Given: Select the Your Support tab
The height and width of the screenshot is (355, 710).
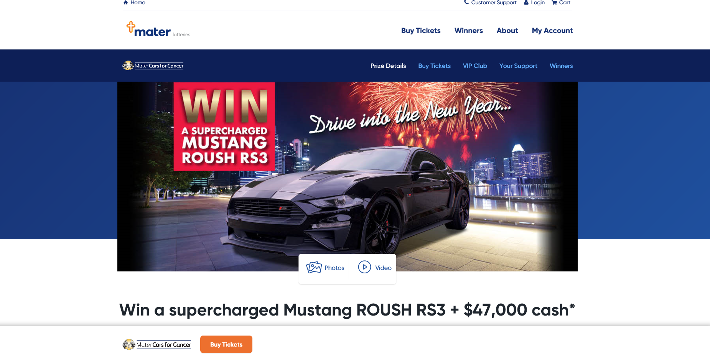Looking at the screenshot, I should point(518,66).
